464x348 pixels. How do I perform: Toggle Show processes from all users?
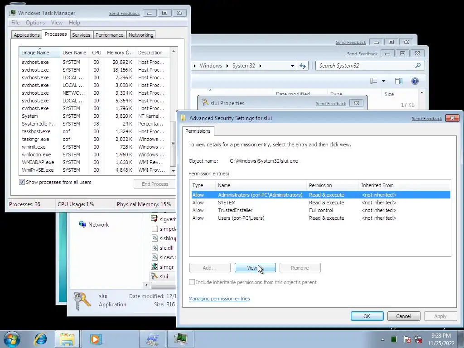pos(22,182)
